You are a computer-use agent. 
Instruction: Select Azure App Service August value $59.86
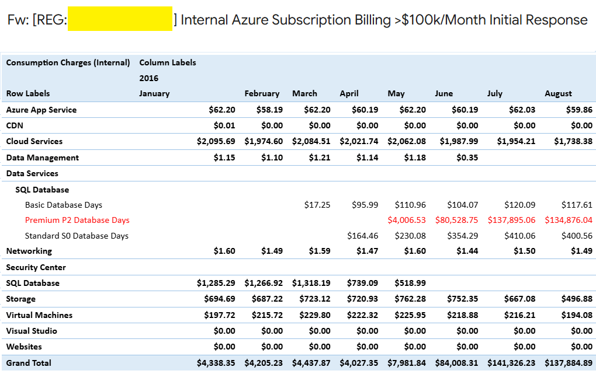coord(579,110)
